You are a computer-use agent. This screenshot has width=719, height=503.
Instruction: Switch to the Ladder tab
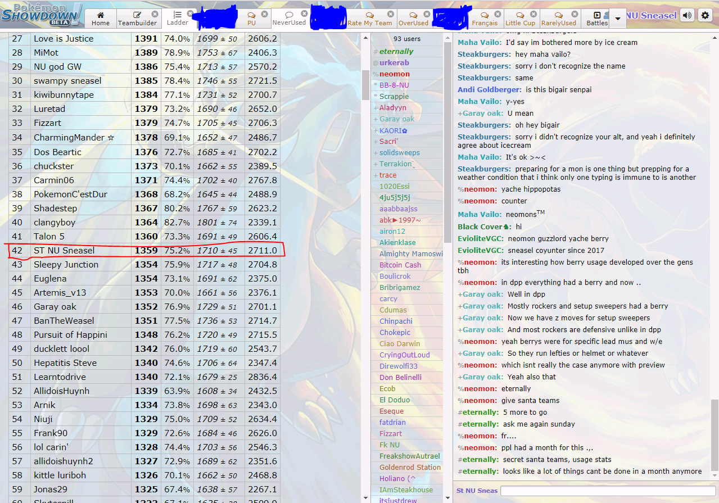point(177,19)
